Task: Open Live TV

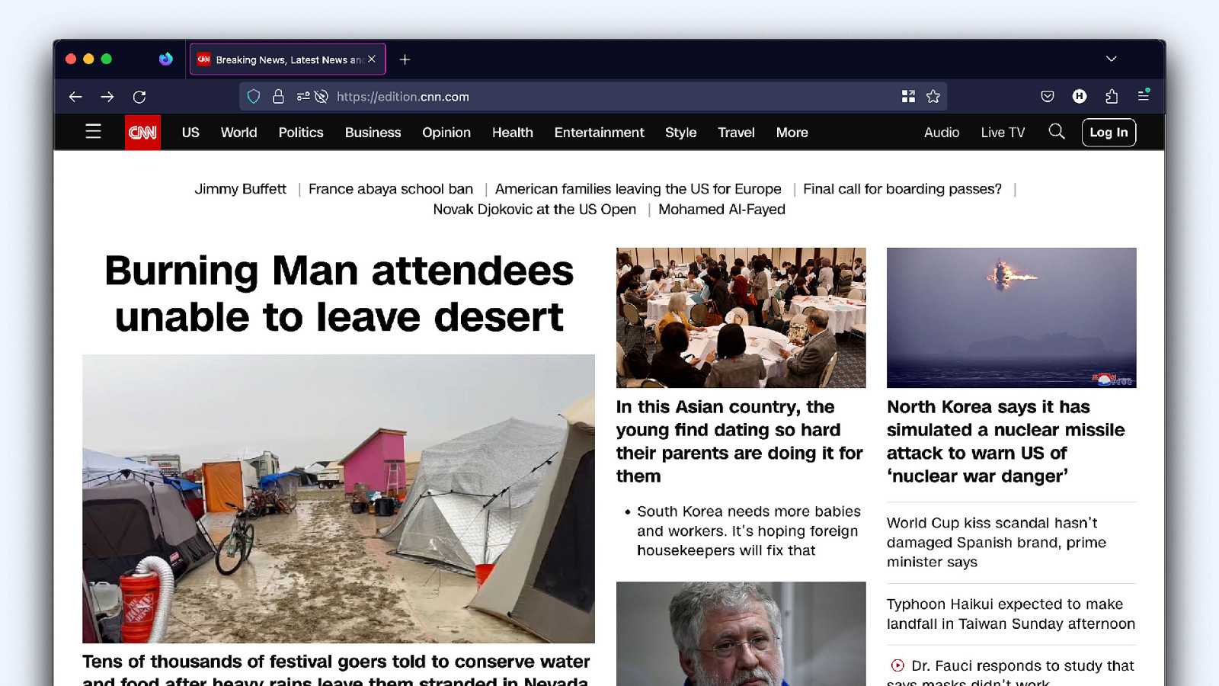Action: [x=1003, y=133]
